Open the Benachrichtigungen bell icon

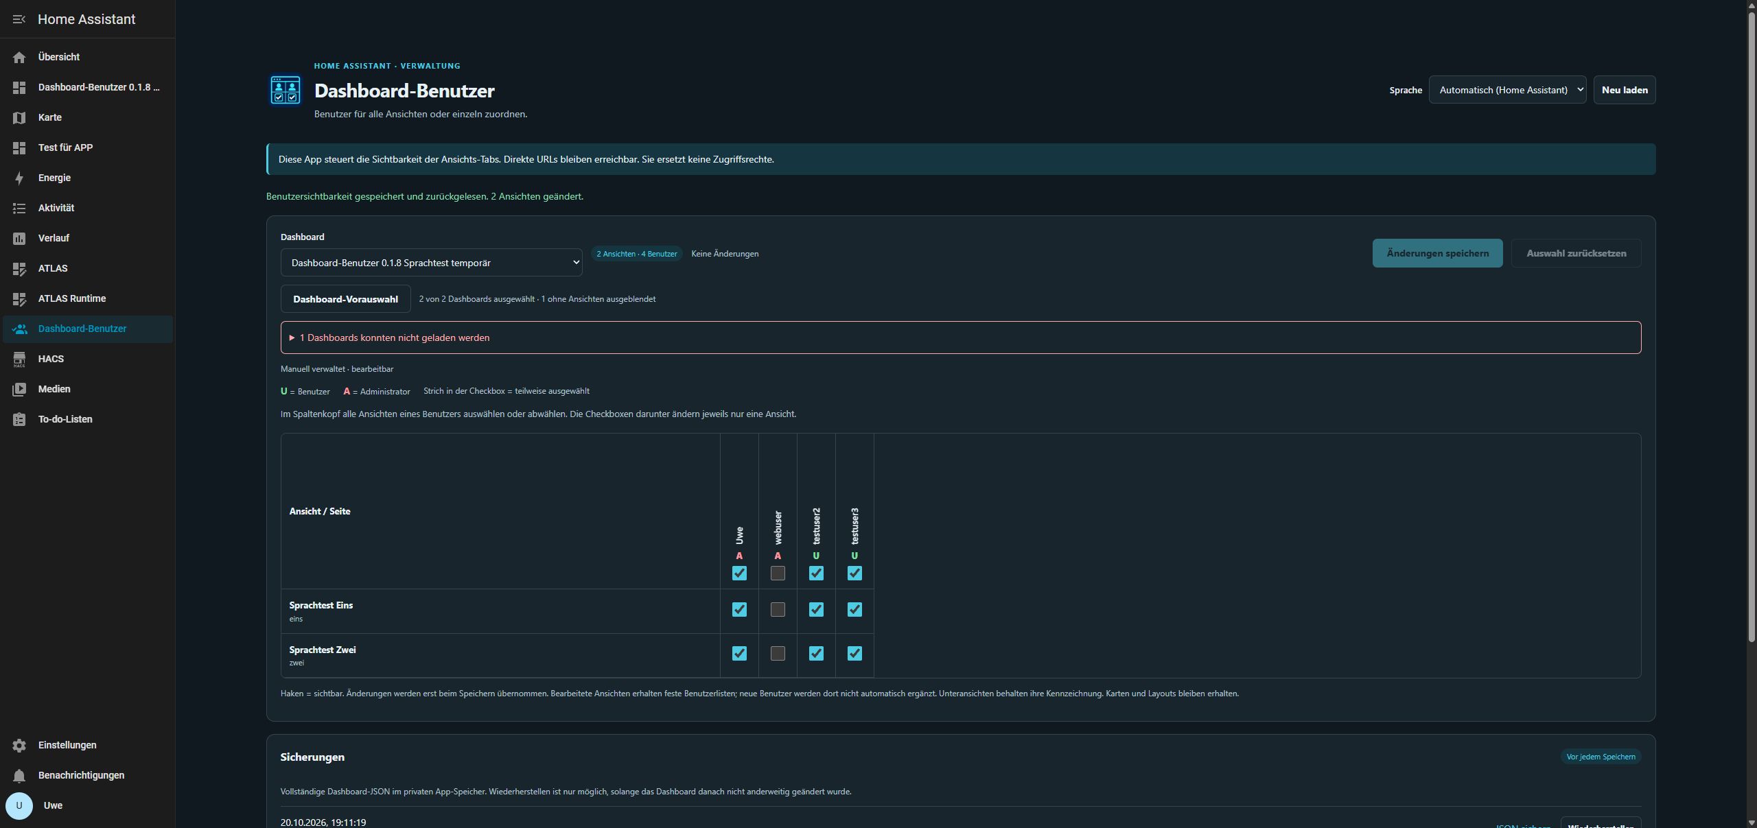19,775
